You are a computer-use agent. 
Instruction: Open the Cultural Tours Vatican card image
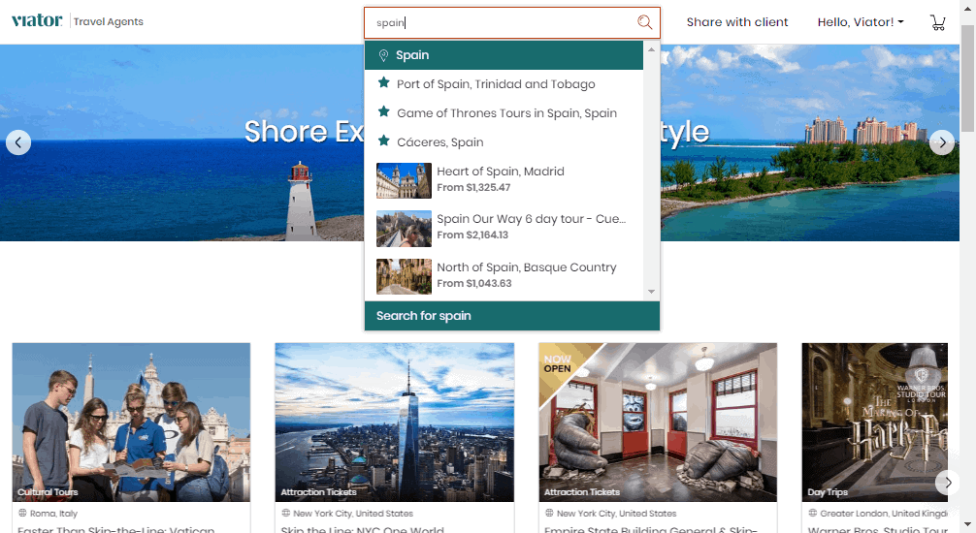tap(131, 423)
